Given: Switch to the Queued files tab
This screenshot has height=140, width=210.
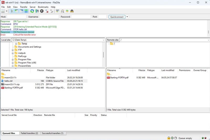Looking at the screenshot, I should (x=9, y=133).
